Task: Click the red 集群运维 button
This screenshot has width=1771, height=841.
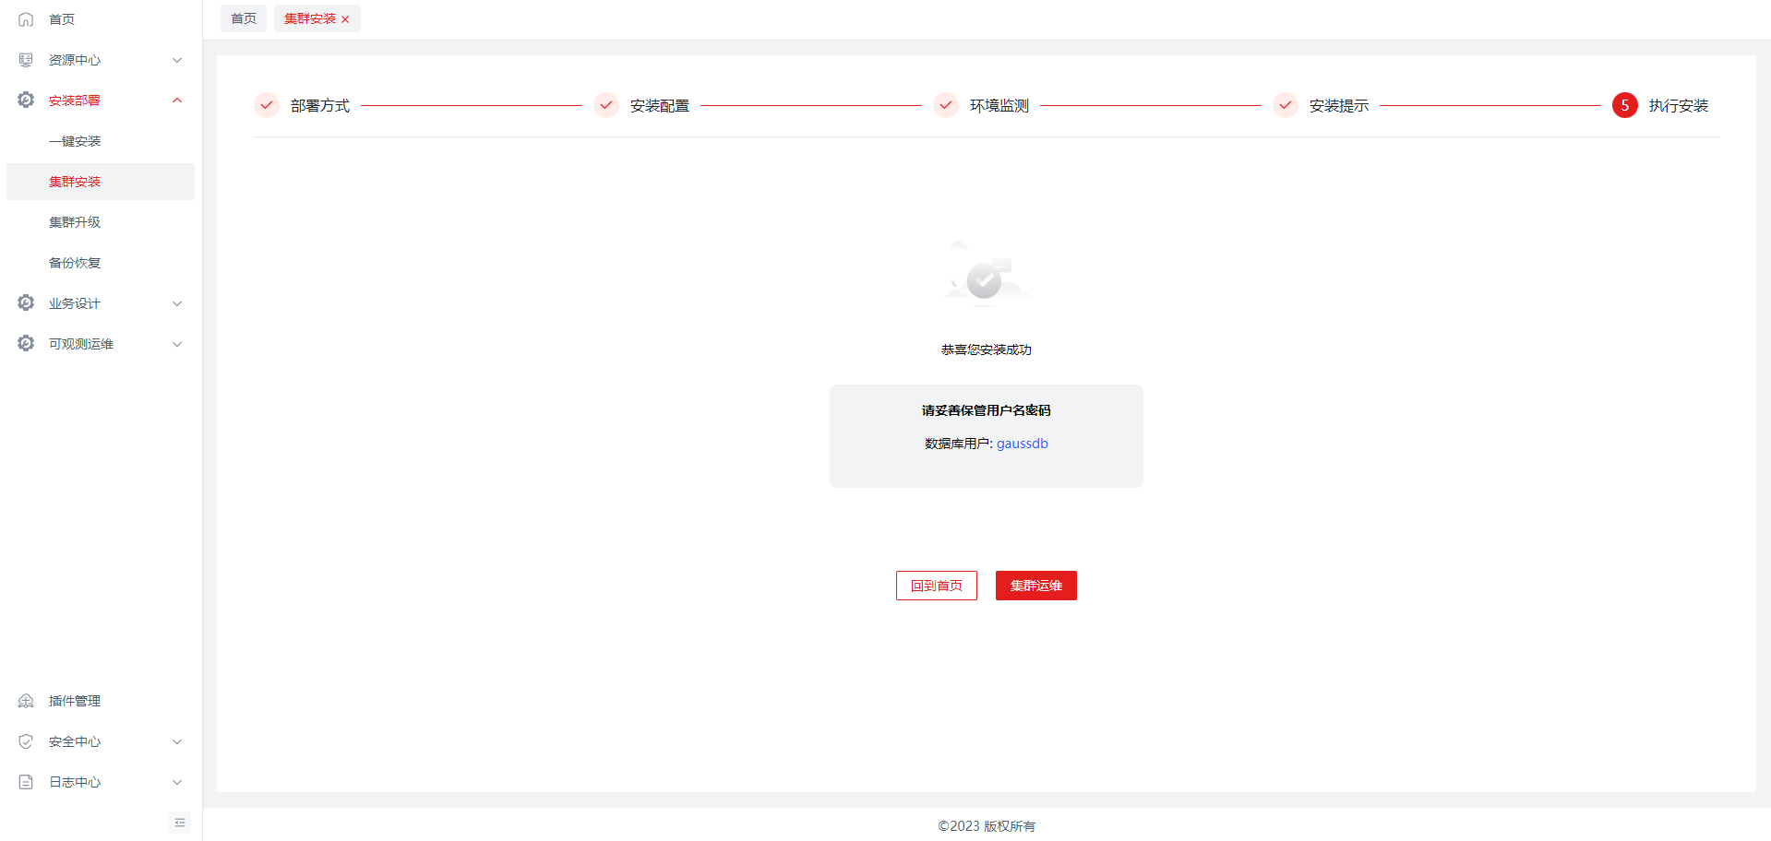Action: pyautogui.click(x=1035, y=586)
